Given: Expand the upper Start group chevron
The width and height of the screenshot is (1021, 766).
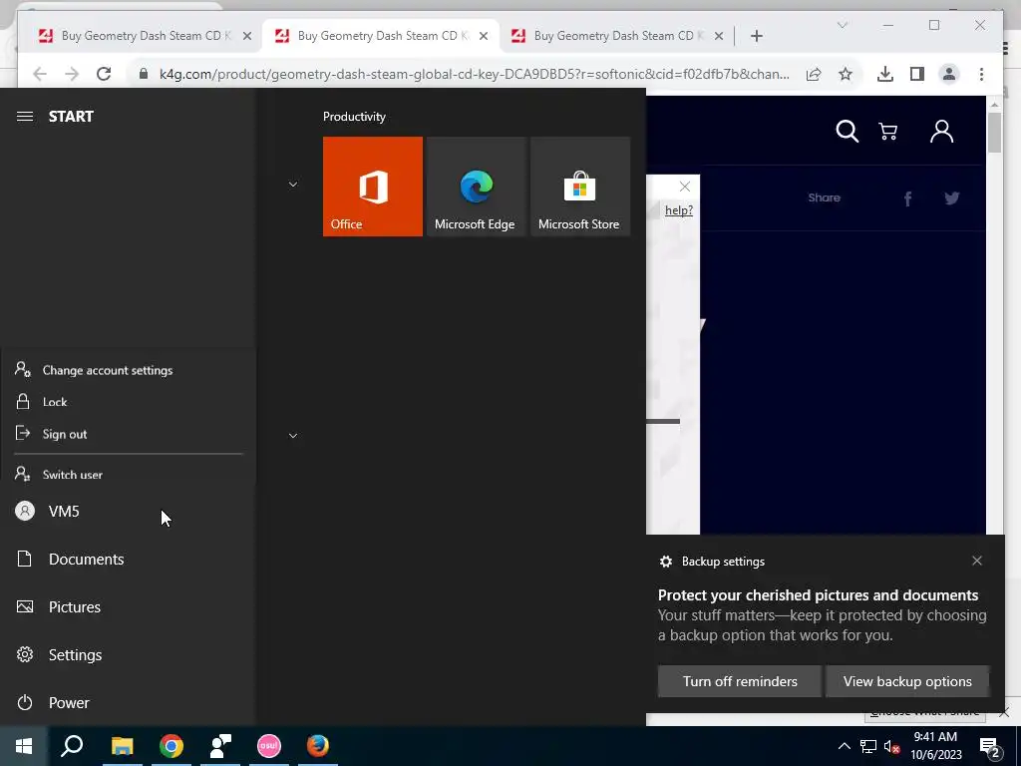Looking at the screenshot, I should [x=293, y=185].
